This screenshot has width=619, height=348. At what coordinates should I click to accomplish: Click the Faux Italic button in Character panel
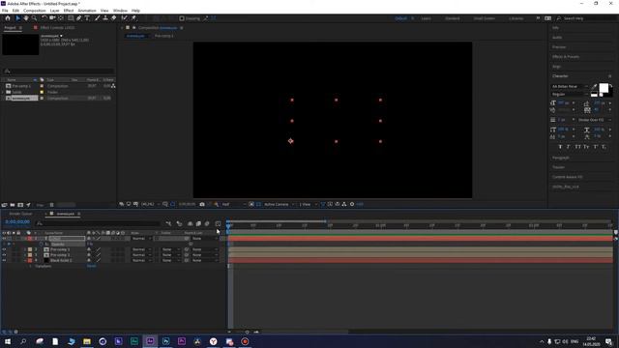(569, 147)
